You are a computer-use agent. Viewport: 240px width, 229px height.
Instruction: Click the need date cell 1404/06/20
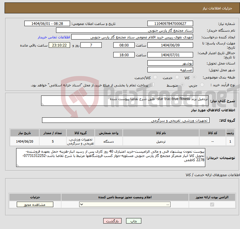tap(25, 141)
